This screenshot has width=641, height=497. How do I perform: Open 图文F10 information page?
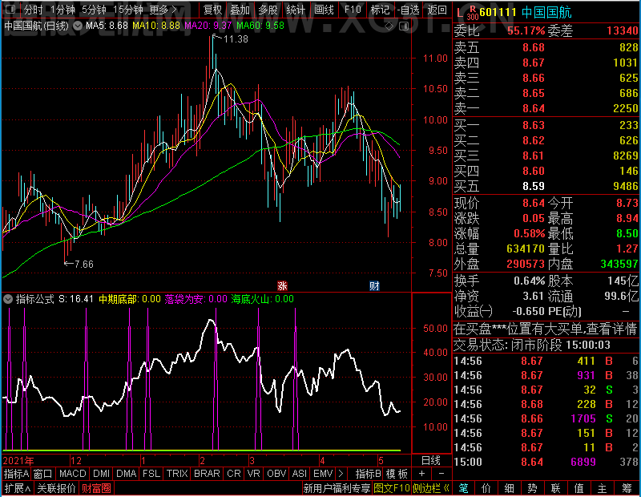[392, 488]
